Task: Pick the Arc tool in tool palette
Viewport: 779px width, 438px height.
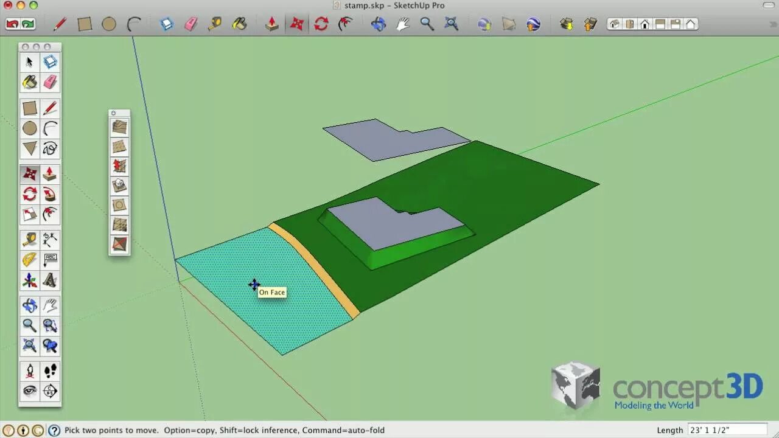Action: (x=50, y=128)
